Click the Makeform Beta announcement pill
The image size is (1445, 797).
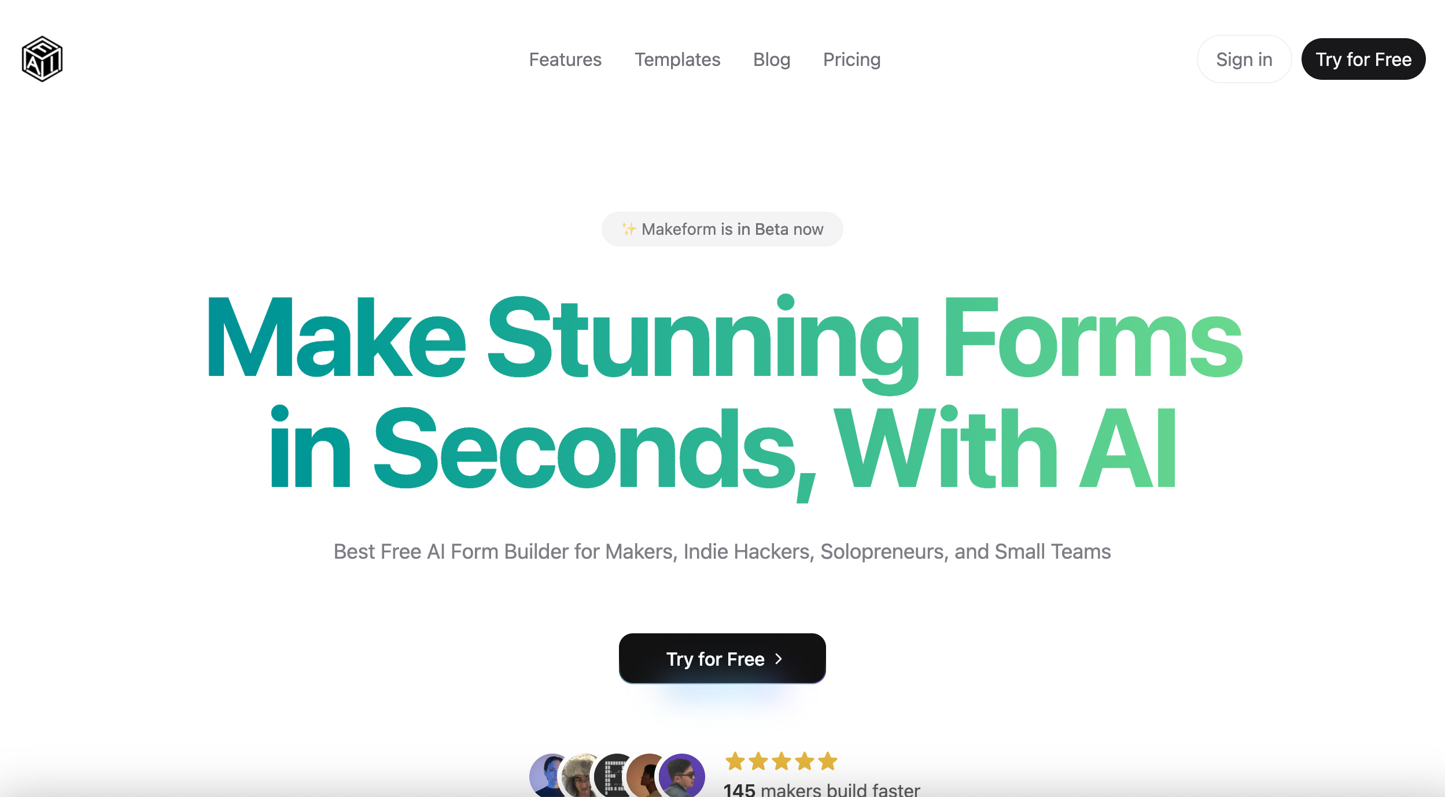pyautogui.click(x=722, y=228)
